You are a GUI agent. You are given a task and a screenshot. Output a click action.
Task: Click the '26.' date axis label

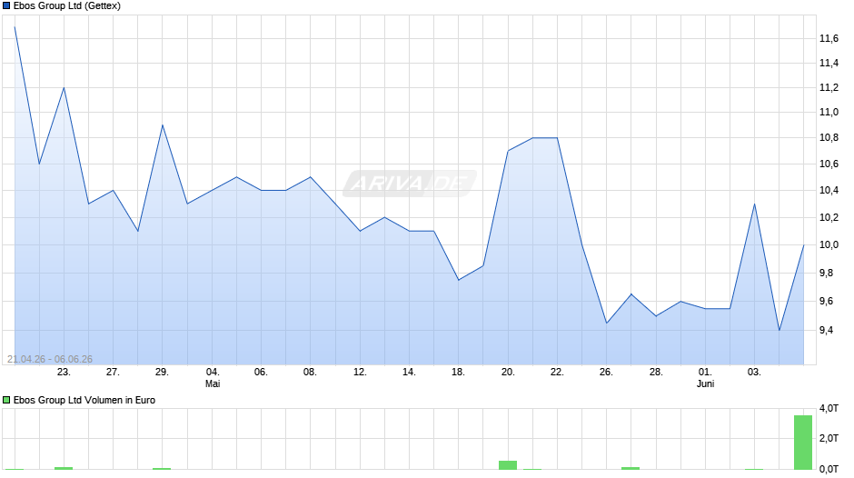pos(606,373)
